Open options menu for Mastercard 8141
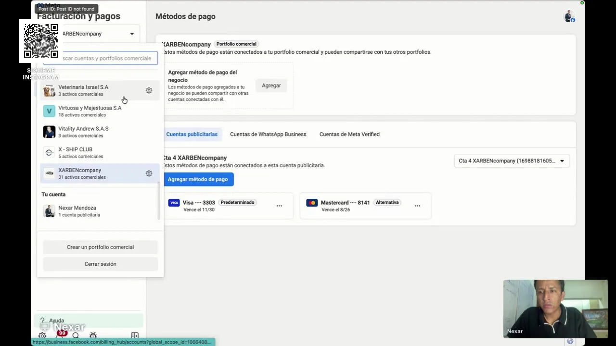Image resolution: width=616 pixels, height=346 pixels. 417,206
